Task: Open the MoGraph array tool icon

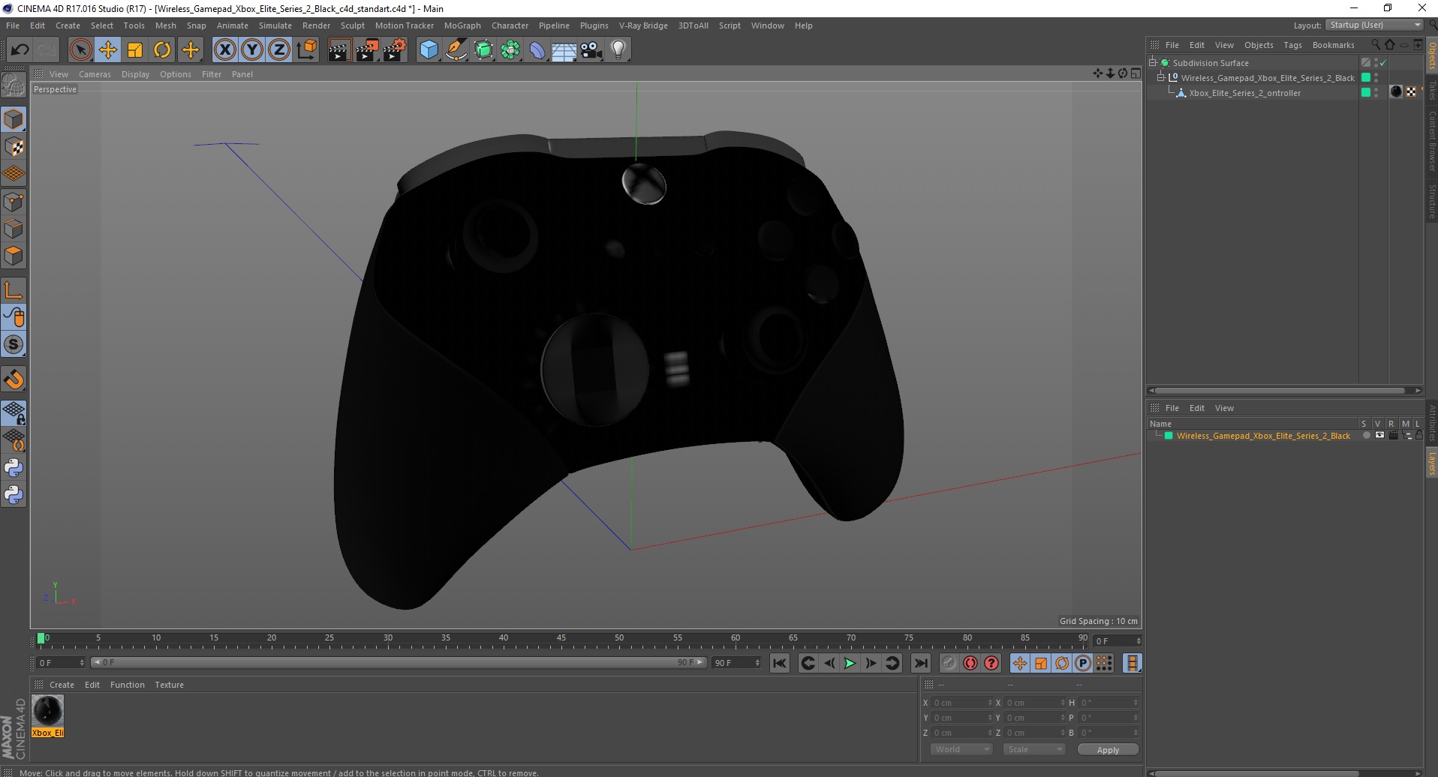Action: [x=510, y=50]
